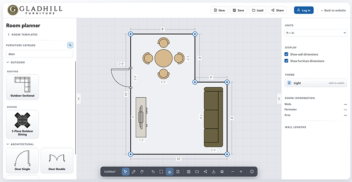The height and width of the screenshot is (182, 352).
Task: Collapse the left sidebar with chevron
Action: point(79,99)
